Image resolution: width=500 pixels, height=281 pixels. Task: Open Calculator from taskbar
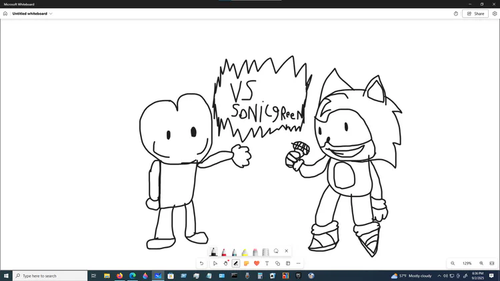[x=260, y=276]
